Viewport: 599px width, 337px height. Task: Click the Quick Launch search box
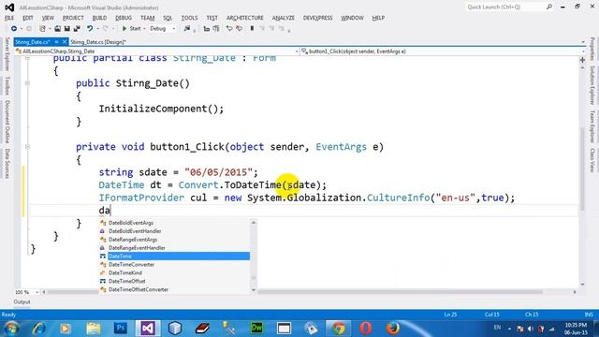pos(509,7)
